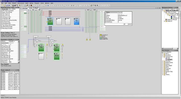Open the Build menu
Viewport: 181px width, 99px height.
click(27, 3)
